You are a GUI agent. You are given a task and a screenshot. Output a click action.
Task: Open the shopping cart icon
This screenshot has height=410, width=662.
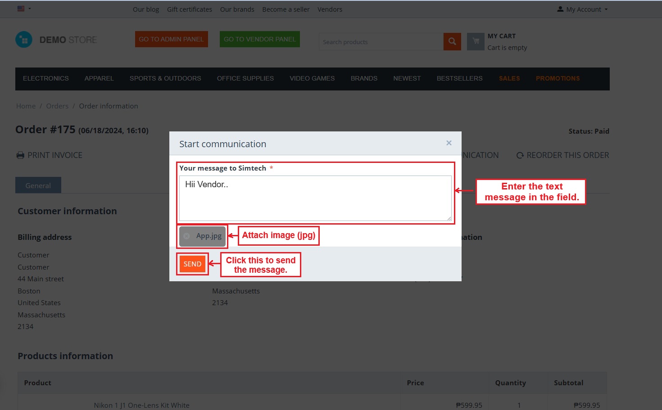point(476,42)
